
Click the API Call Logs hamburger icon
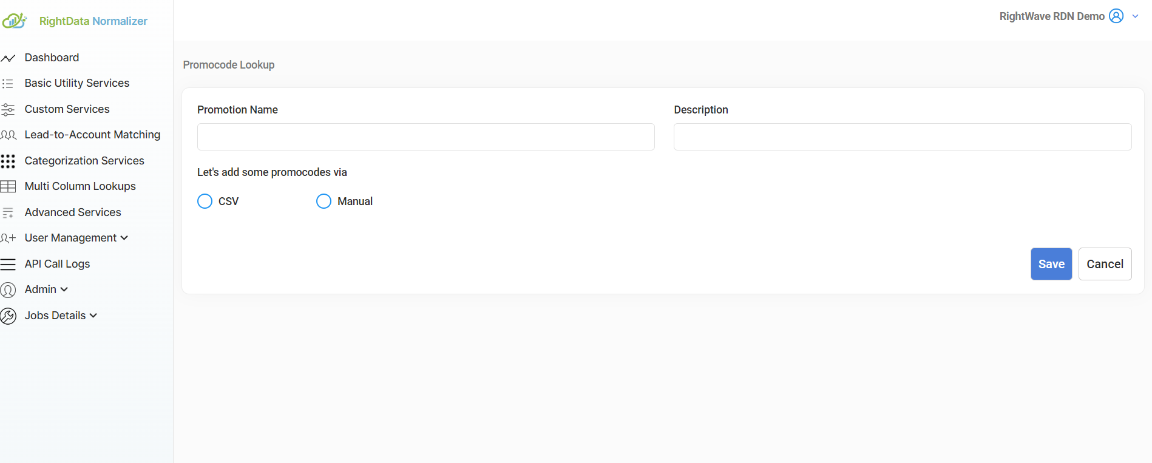click(x=8, y=265)
